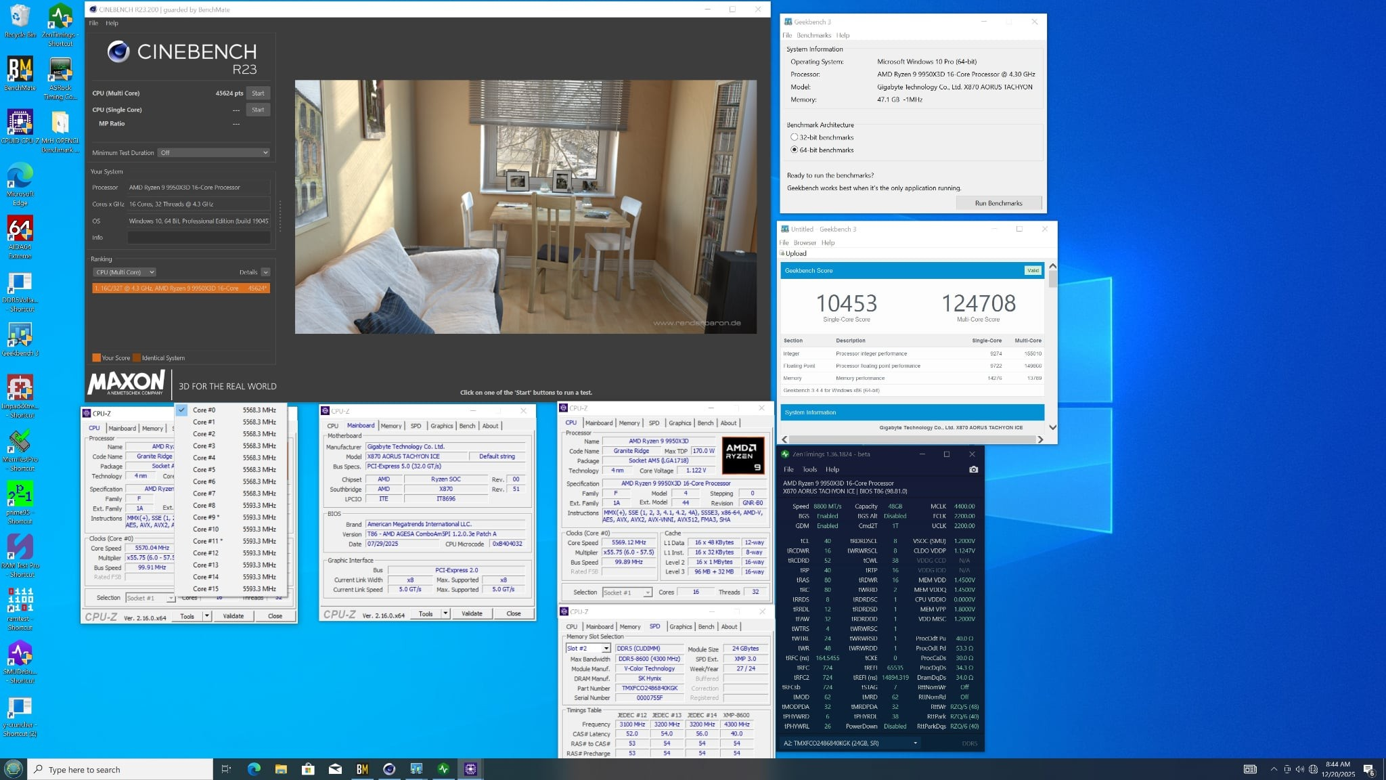
Task: Start the Cinebench CPU (Multi Core) test
Action: point(258,93)
